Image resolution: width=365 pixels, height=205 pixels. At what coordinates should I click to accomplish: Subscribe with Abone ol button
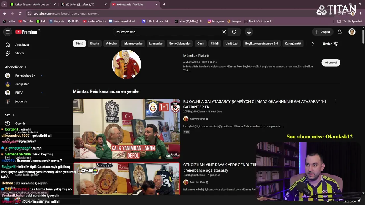click(331, 63)
